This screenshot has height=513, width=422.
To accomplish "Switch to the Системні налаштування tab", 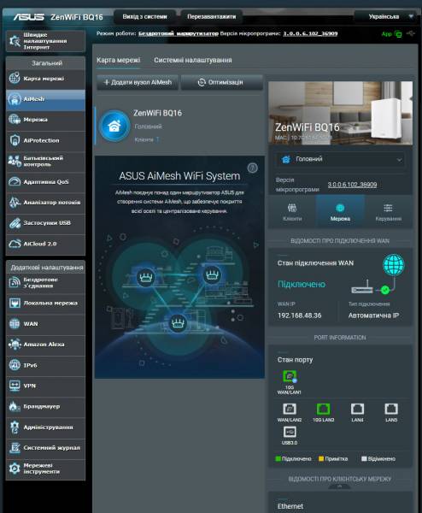I will [x=193, y=60].
